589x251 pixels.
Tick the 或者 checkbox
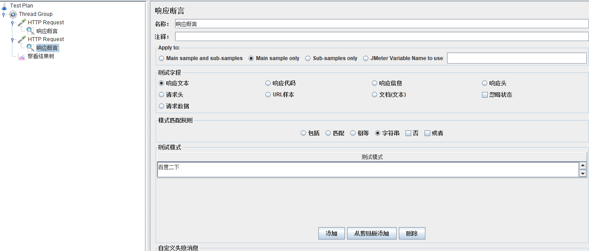pyautogui.click(x=427, y=133)
